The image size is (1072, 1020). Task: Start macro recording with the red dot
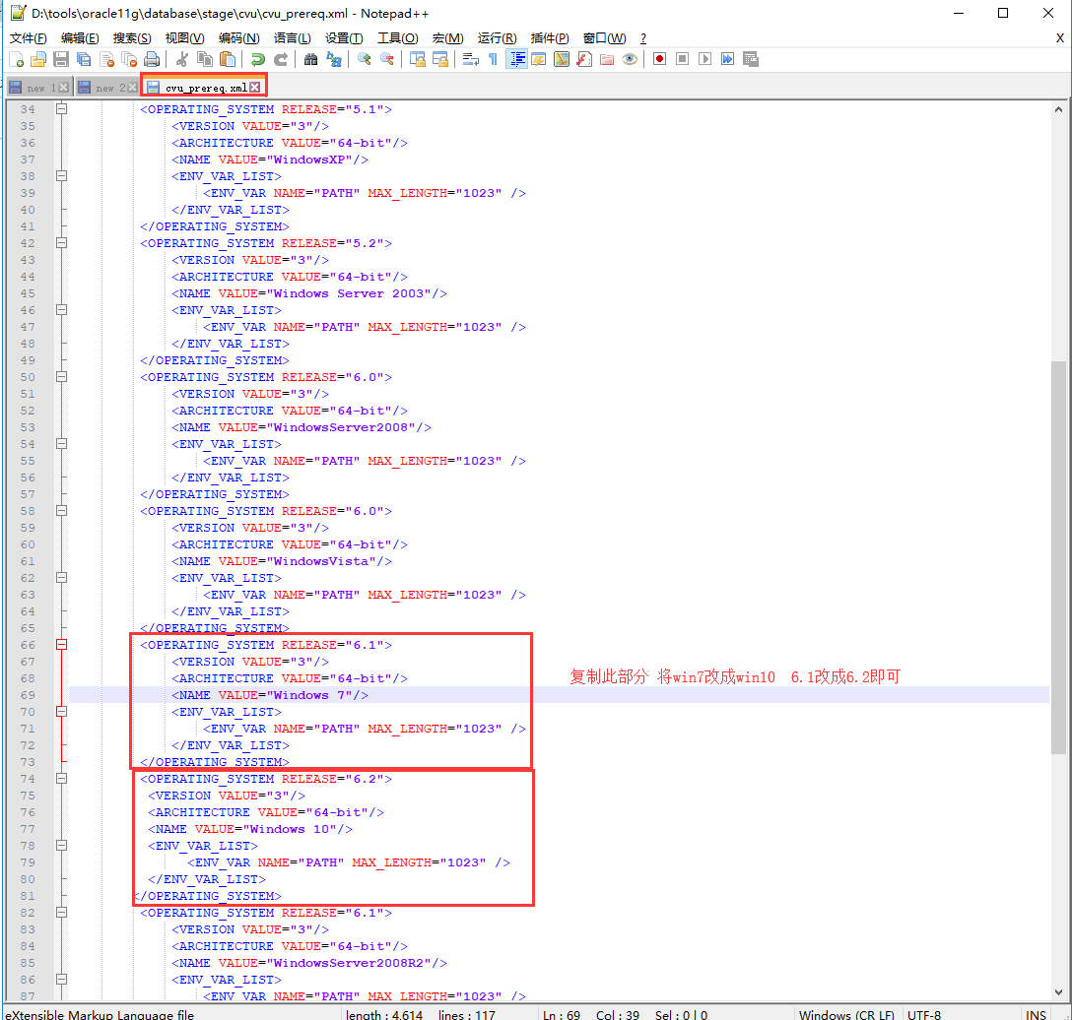pos(659,59)
